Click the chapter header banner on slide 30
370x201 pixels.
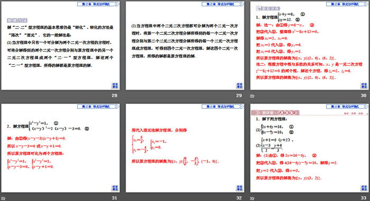347,4
